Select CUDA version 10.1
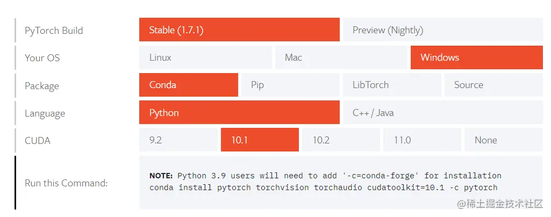This screenshot has width=551, height=217. [260, 140]
